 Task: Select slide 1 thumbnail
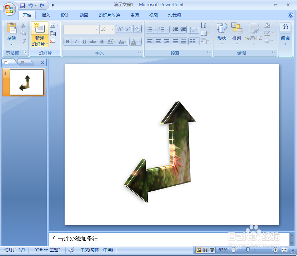[x=26, y=82]
